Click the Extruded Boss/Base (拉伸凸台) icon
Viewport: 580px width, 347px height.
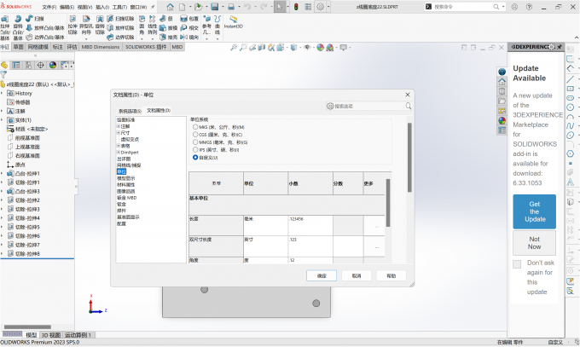[5, 19]
